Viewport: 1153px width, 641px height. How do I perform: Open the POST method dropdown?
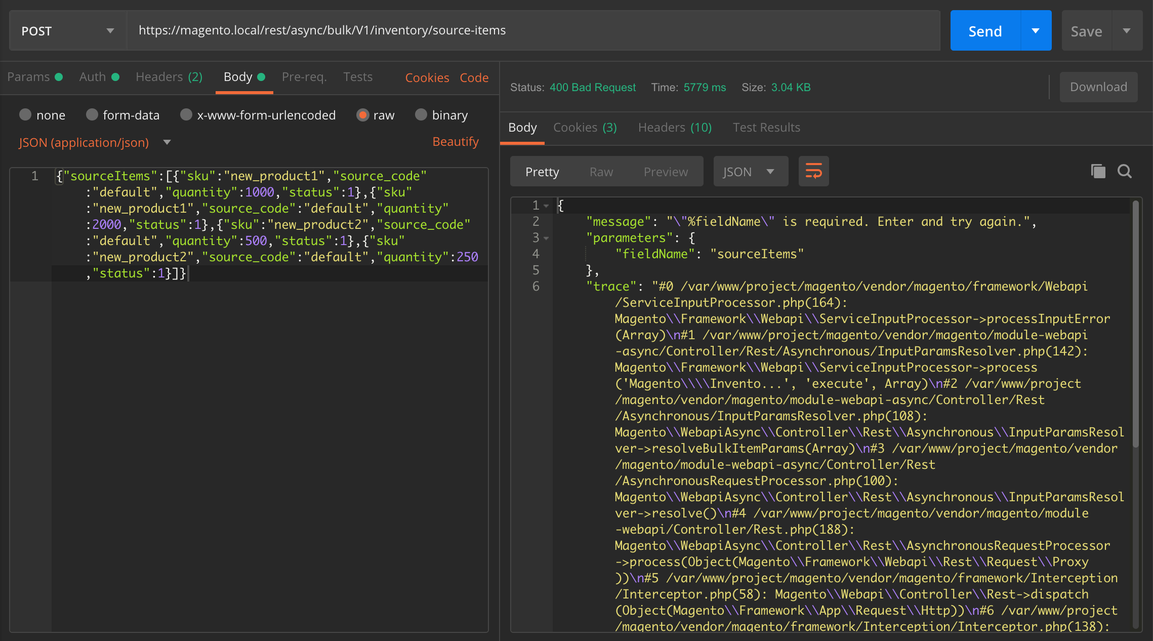pyautogui.click(x=68, y=31)
